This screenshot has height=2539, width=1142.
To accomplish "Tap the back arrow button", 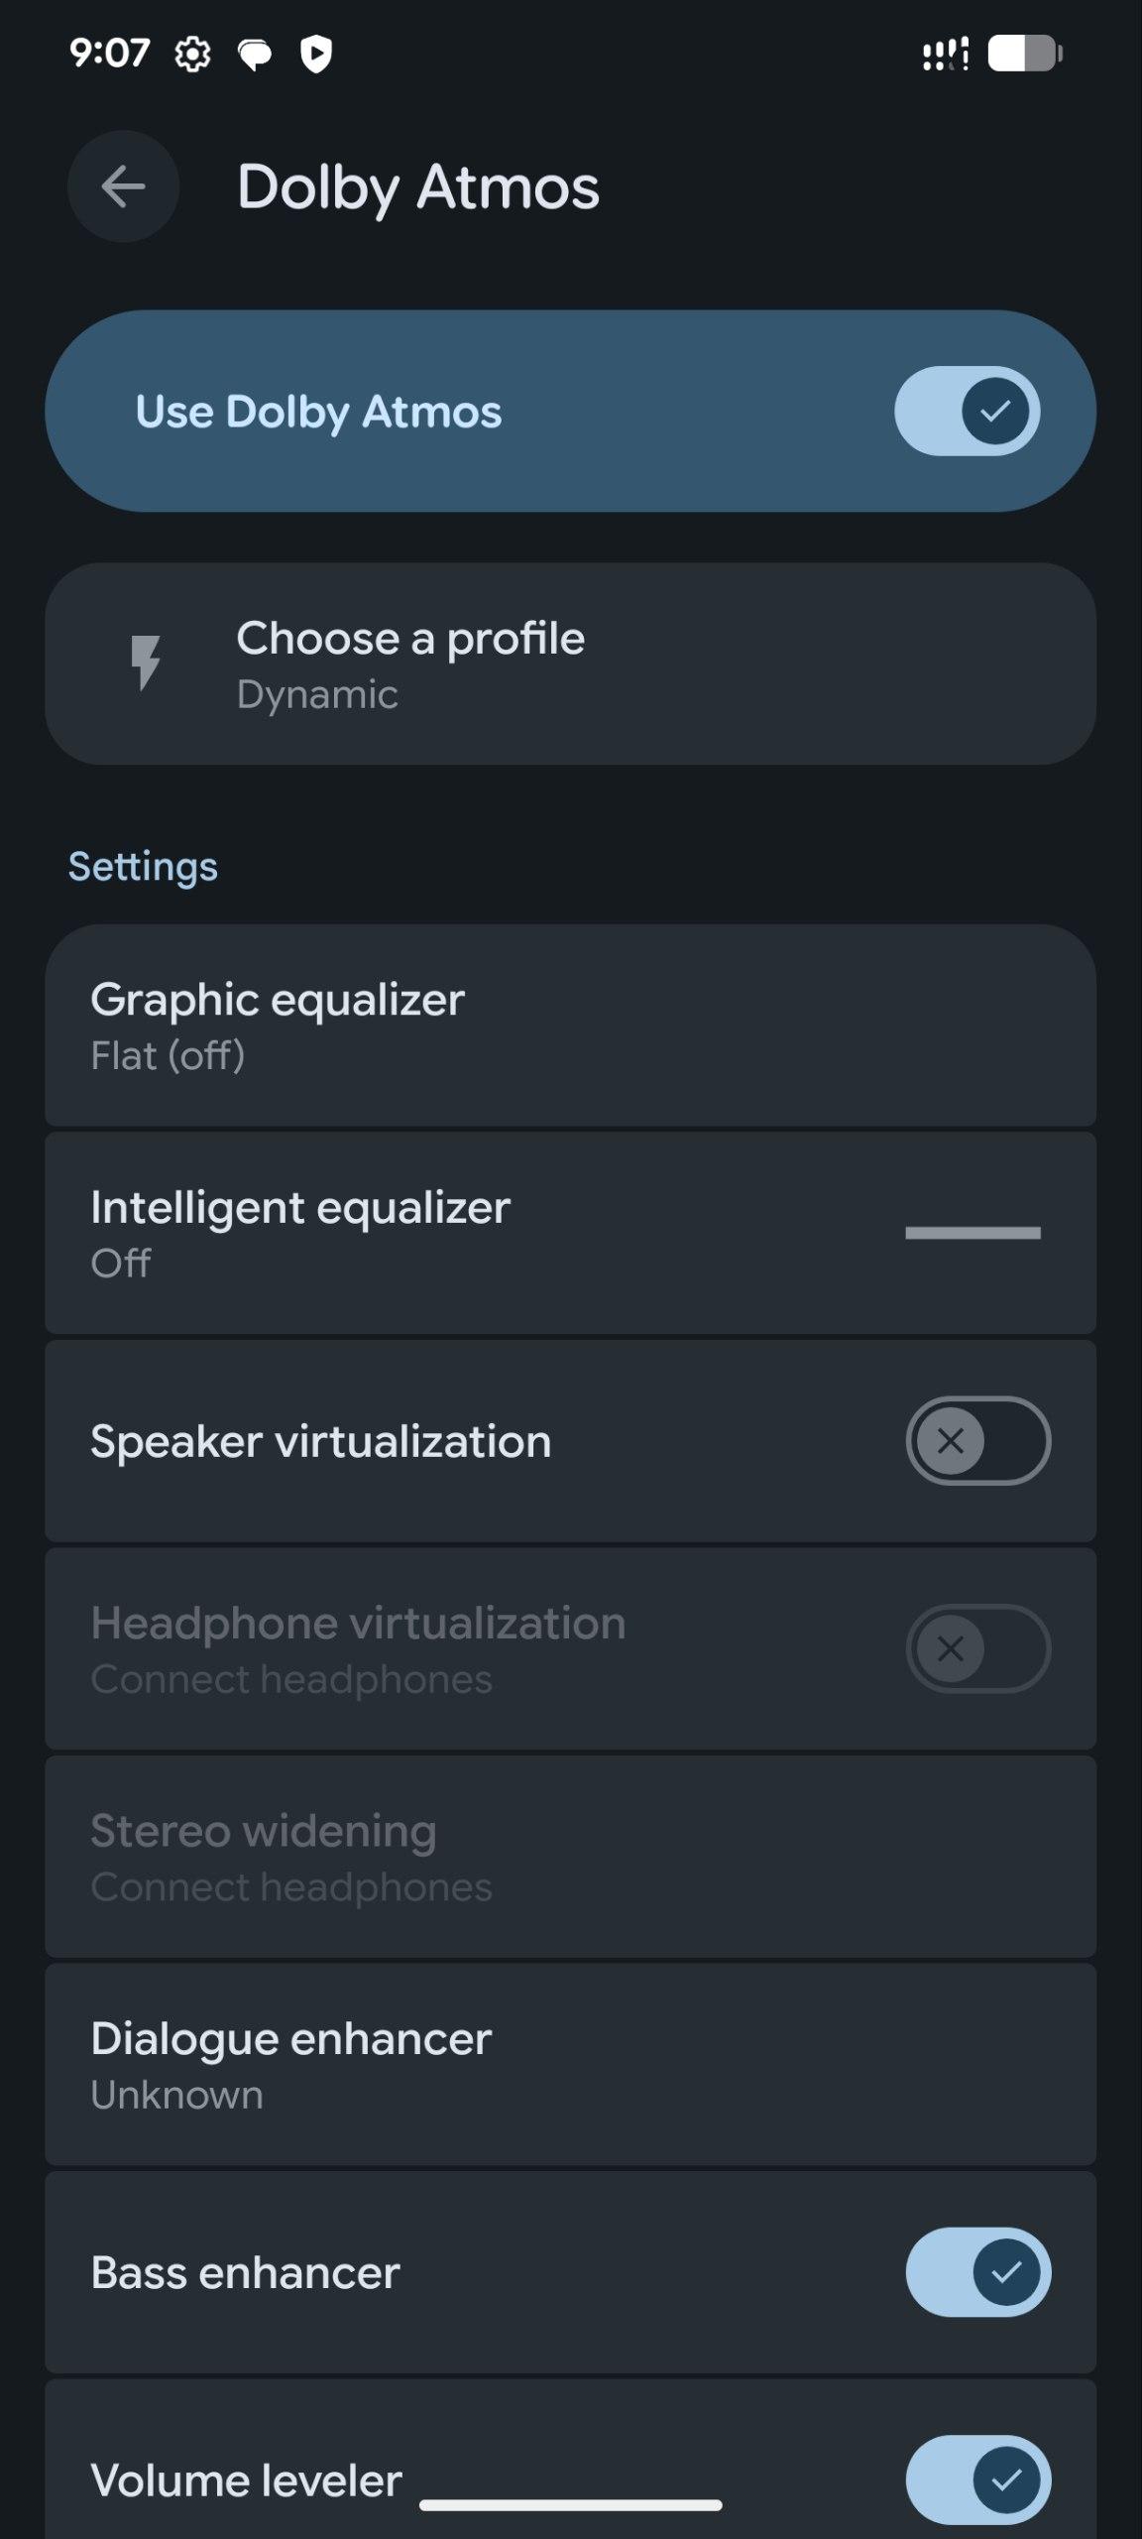I will 123,186.
